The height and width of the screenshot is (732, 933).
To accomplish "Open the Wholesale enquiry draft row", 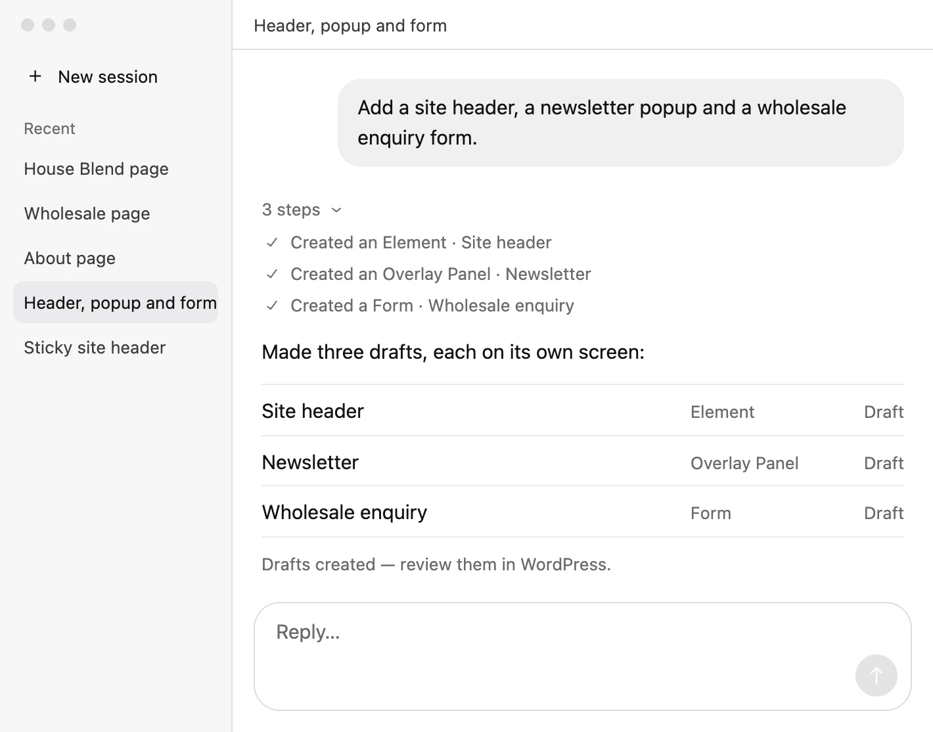I will click(583, 512).
